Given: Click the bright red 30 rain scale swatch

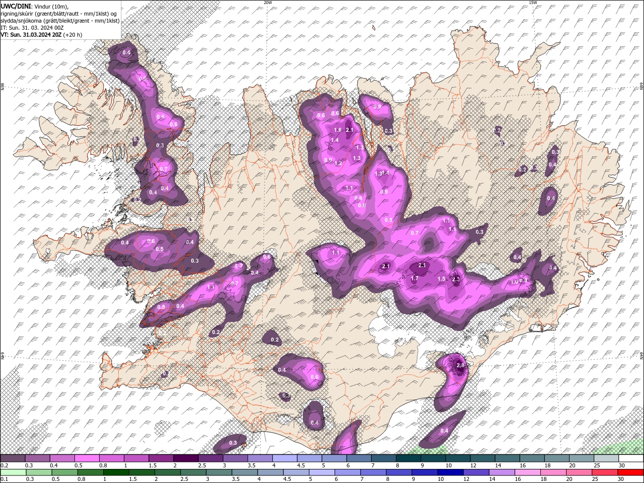Looking at the screenshot, I should tap(630, 472).
